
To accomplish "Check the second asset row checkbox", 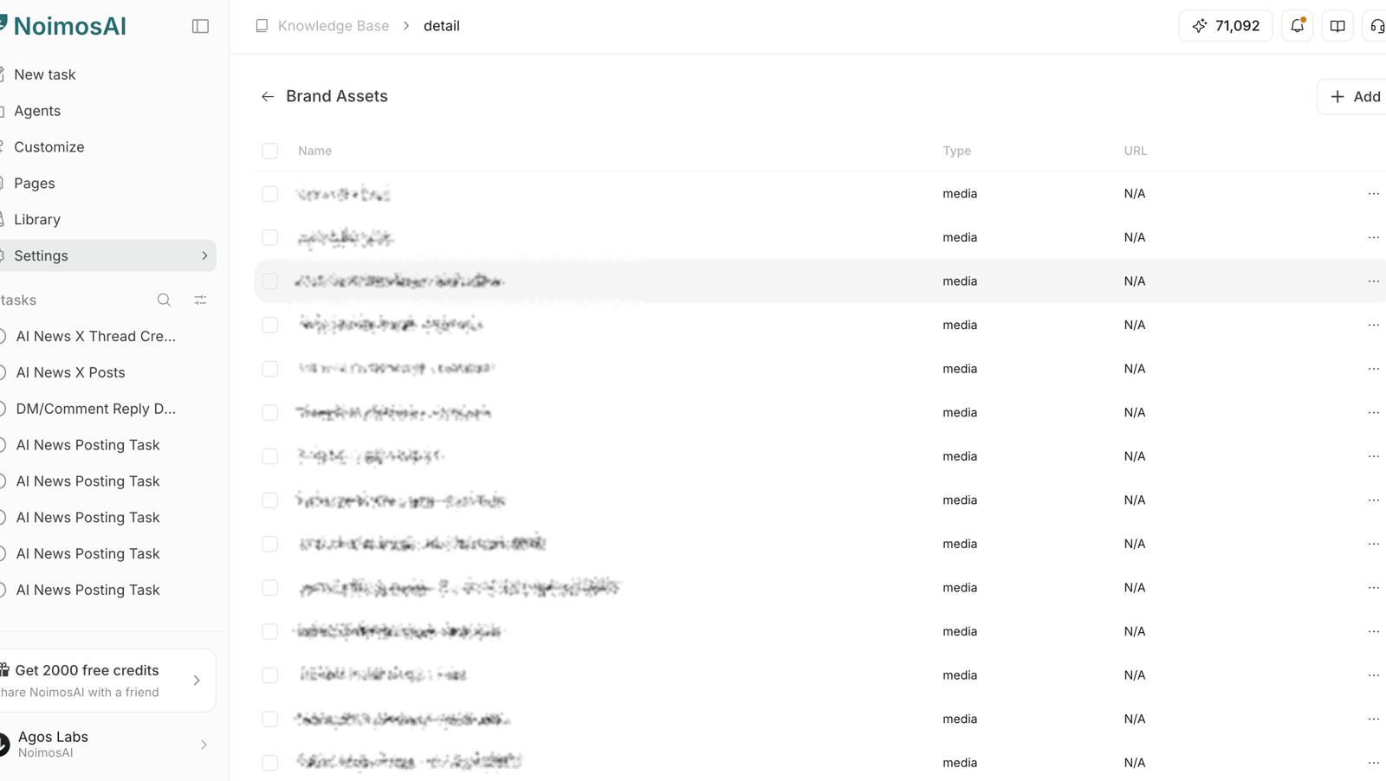I will pos(270,237).
